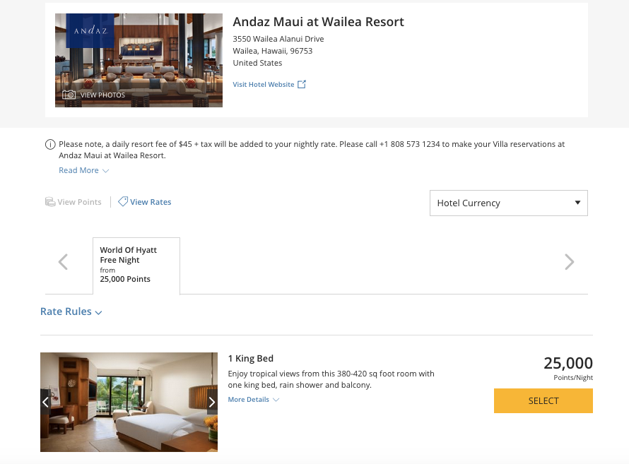Switch to View Rates display
629x464 pixels.
[144, 202]
